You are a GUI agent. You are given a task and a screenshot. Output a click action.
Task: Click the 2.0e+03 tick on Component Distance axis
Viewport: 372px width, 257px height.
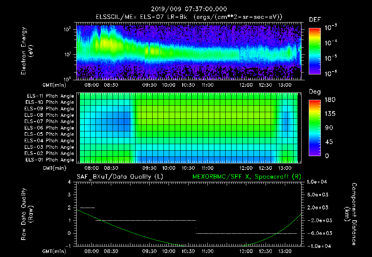click(318, 207)
